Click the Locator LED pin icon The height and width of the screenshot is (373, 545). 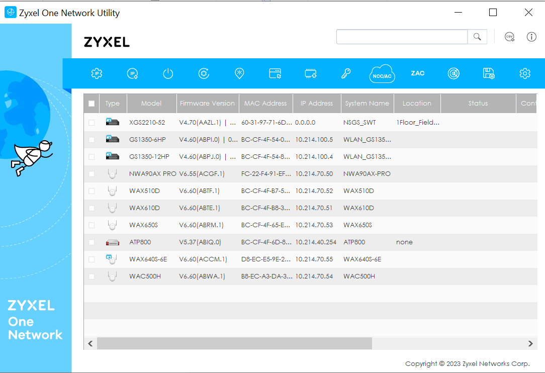click(239, 73)
